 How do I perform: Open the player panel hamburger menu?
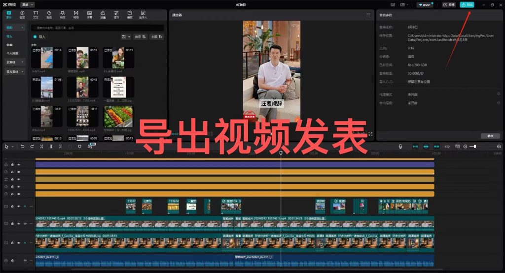coord(368,15)
